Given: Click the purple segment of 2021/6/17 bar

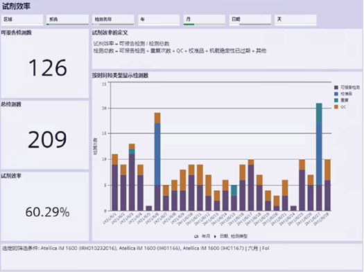Looking at the screenshot, I should click(x=251, y=188).
